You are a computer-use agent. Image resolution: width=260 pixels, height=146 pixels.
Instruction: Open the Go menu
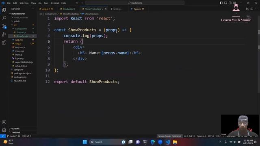tap(40, 3)
